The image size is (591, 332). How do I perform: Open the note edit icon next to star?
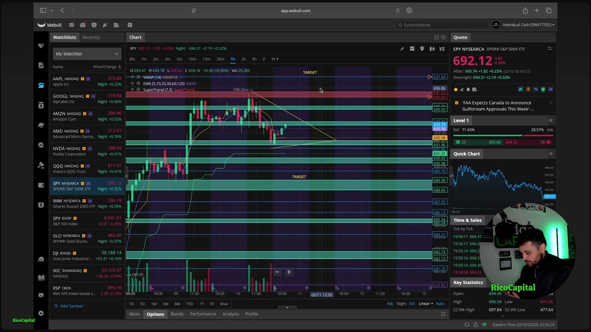[462, 89]
